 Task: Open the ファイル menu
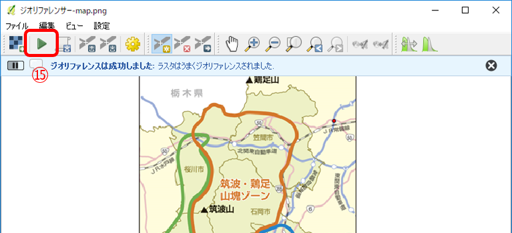17,26
